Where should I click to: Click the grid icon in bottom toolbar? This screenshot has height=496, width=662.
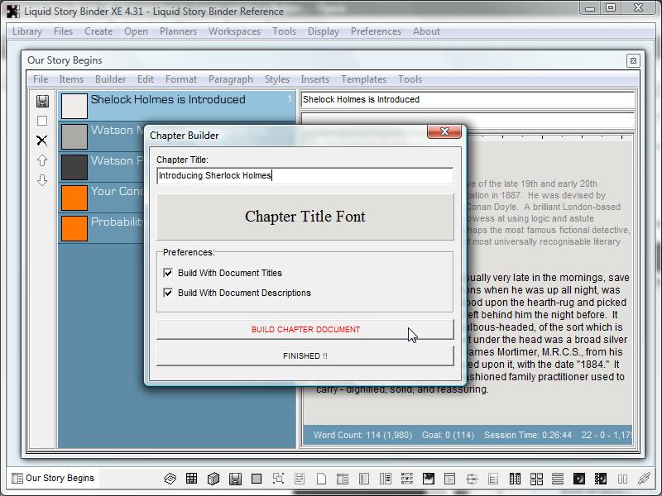point(191,479)
